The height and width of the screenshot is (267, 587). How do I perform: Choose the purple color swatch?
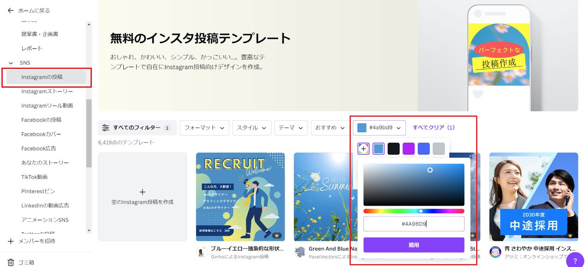click(x=408, y=149)
